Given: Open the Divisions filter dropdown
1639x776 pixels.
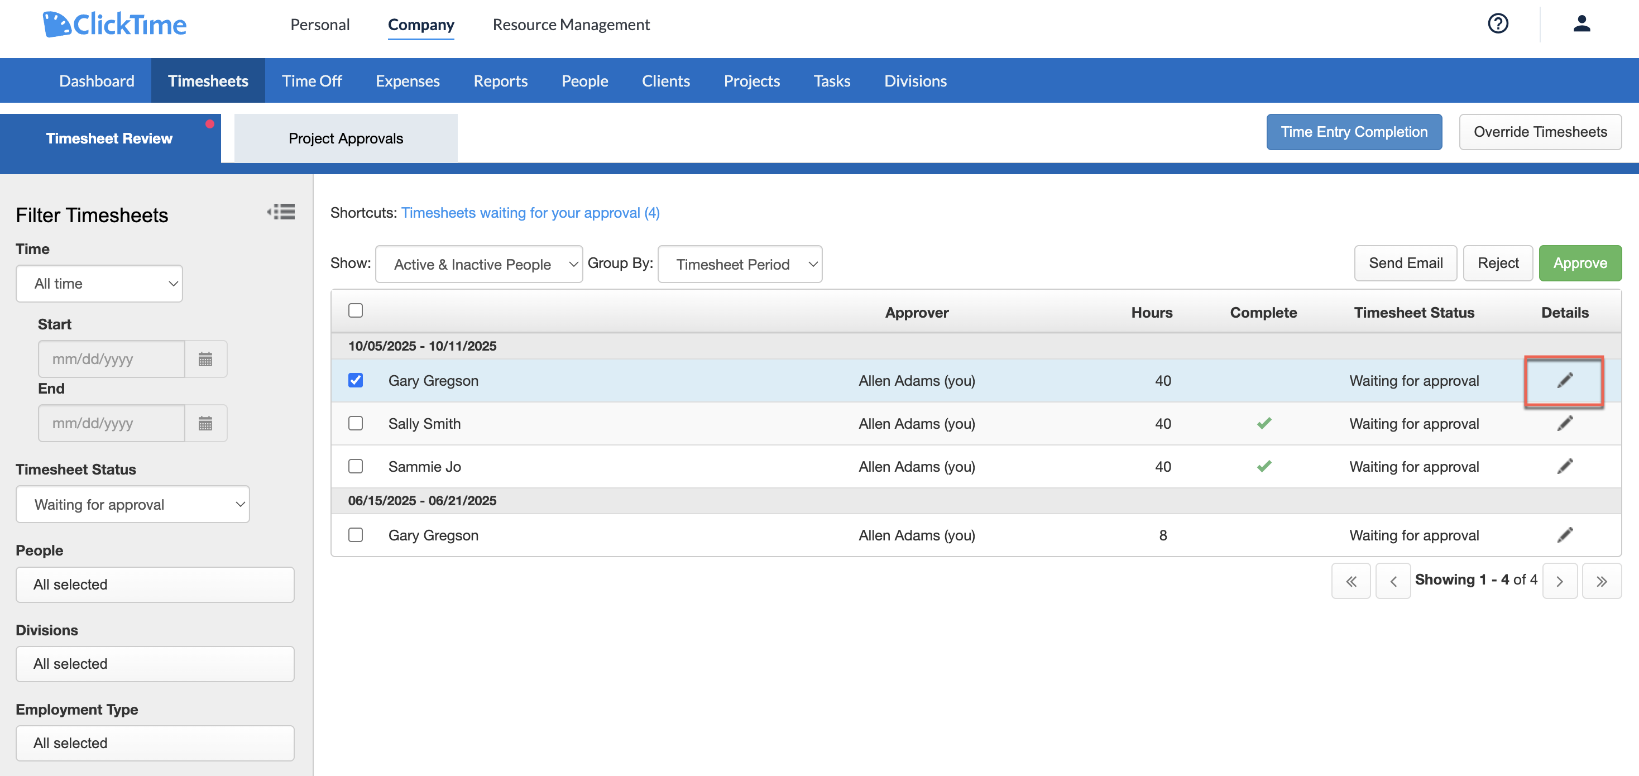Looking at the screenshot, I should [x=155, y=664].
